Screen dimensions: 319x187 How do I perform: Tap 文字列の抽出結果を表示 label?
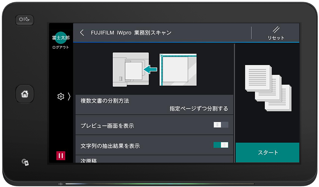tap(110, 146)
